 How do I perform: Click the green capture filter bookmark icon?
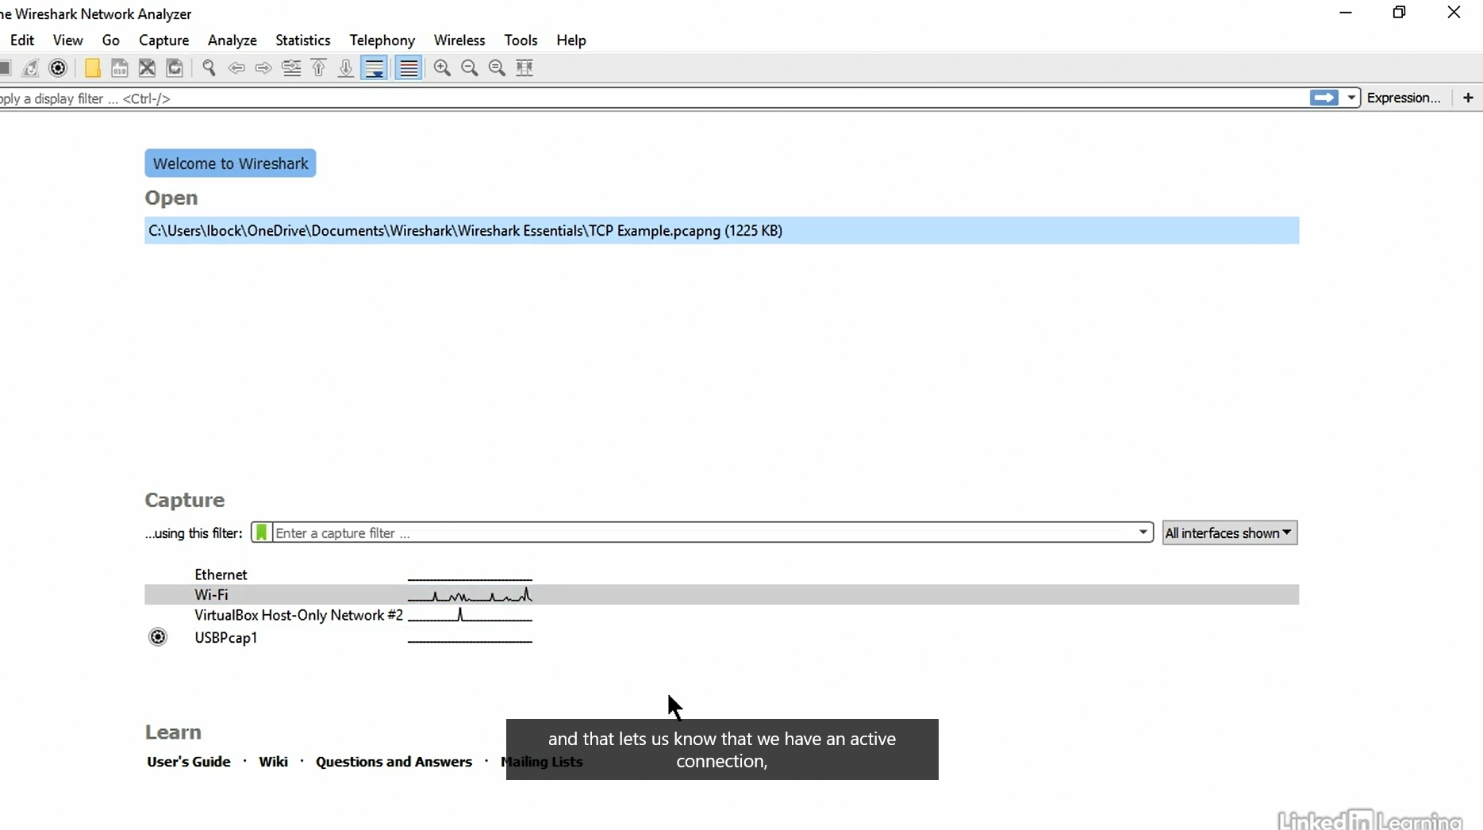pyautogui.click(x=261, y=532)
